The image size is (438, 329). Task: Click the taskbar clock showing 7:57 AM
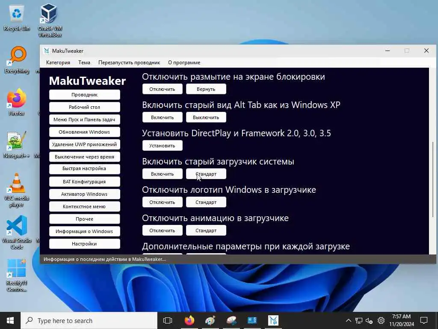click(401, 320)
